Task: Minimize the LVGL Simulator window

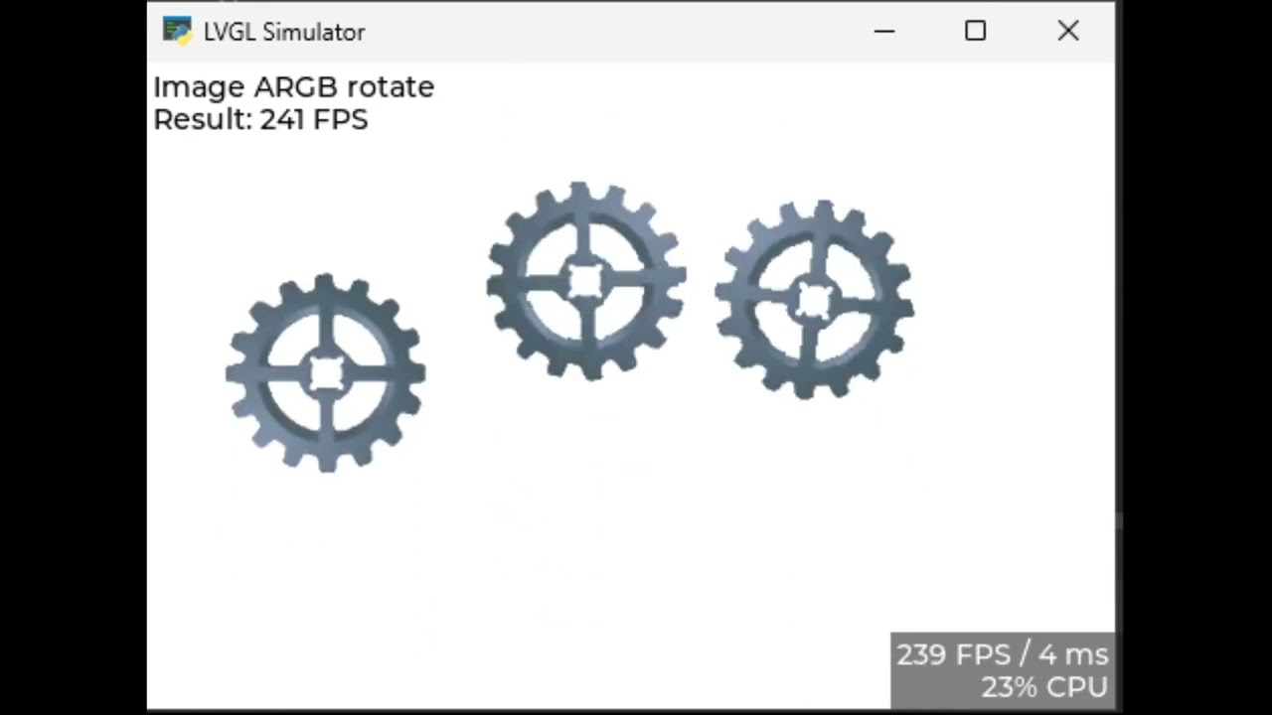Action: tap(884, 31)
